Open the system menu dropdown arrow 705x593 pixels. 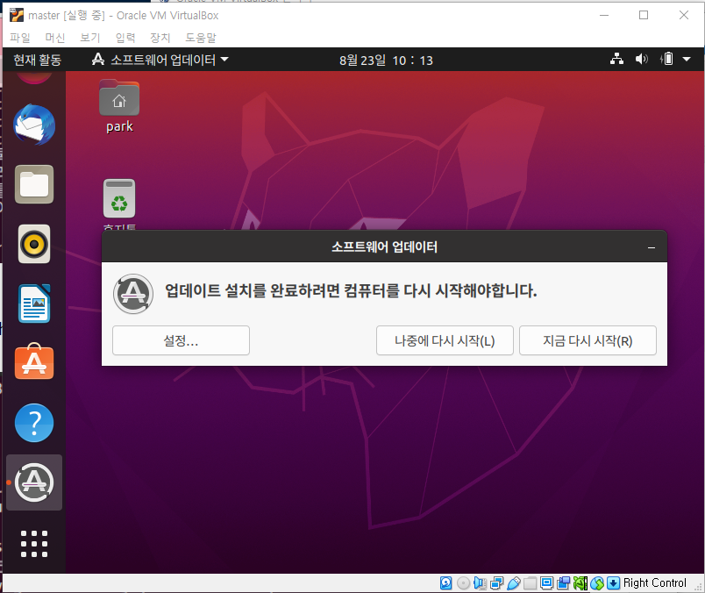tap(687, 59)
